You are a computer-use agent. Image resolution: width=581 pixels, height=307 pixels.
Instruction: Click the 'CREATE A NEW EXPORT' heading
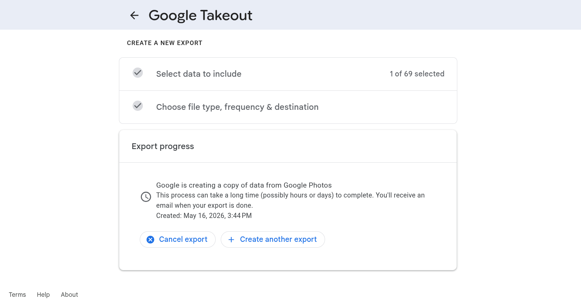(x=165, y=43)
